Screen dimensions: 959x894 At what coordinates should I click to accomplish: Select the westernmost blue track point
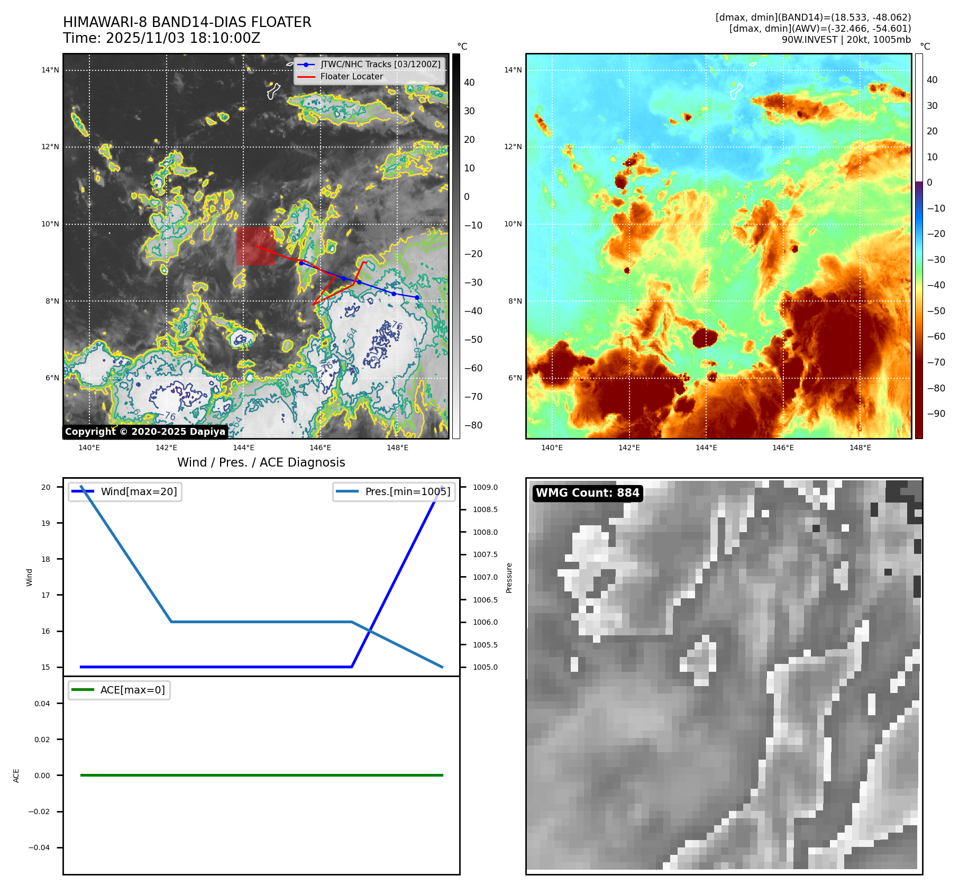(x=301, y=263)
